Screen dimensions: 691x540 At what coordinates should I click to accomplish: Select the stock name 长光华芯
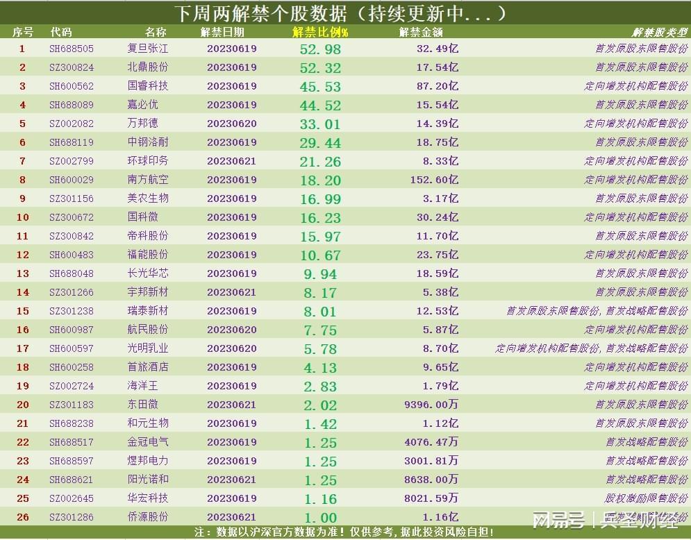click(148, 273)
